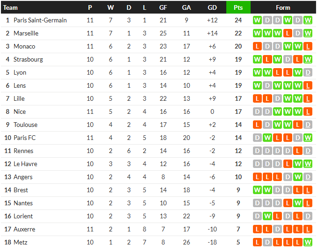
Task: Click the GF column header
Action: pyautogui.click(x=163, y=7)
